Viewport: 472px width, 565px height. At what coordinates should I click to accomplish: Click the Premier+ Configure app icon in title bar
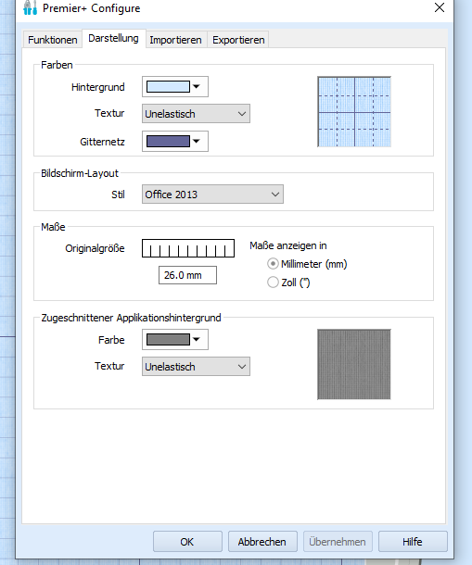30,7
